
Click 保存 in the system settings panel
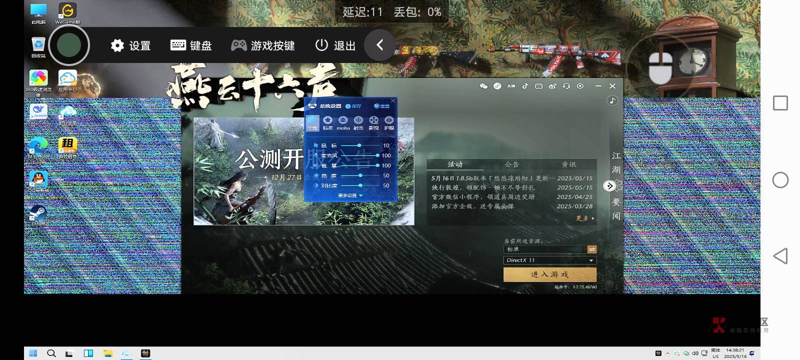tap(353, 106)
